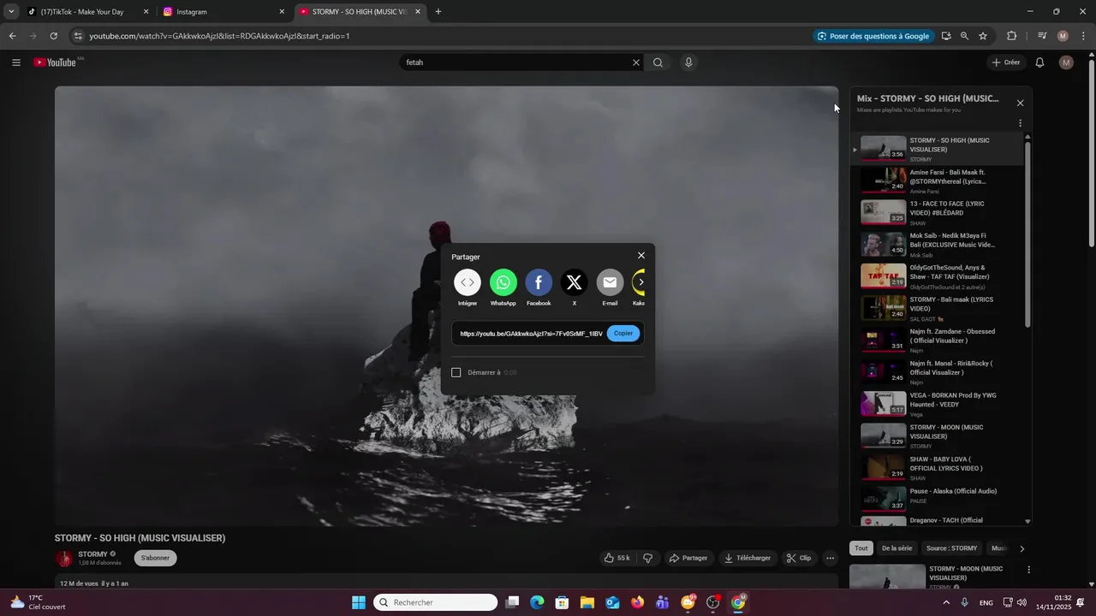Click the Copier button

pyautogui.click(x=623, y=334)
